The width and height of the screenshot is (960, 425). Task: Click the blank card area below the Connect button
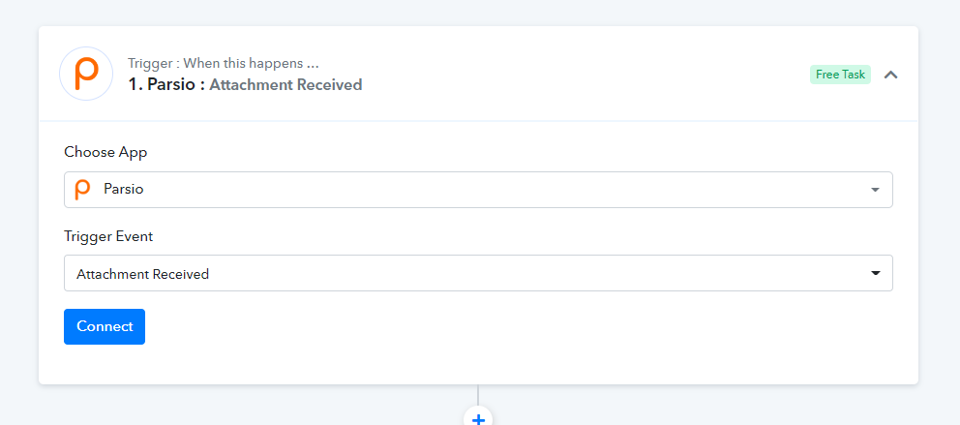[478, 365]
